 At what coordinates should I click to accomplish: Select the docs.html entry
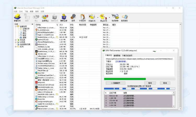(41, 73)
